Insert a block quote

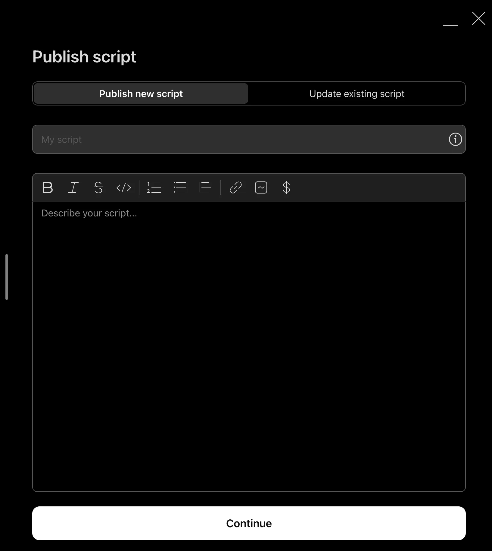click(x=205, y=187)
